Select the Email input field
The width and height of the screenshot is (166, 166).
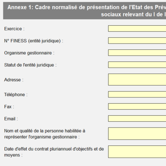point(137,119)
